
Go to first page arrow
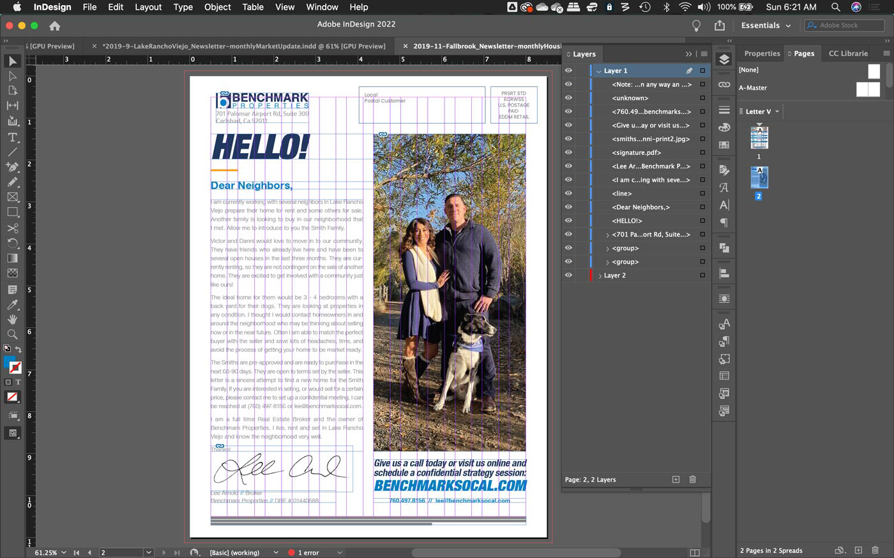tap(77, 552)
